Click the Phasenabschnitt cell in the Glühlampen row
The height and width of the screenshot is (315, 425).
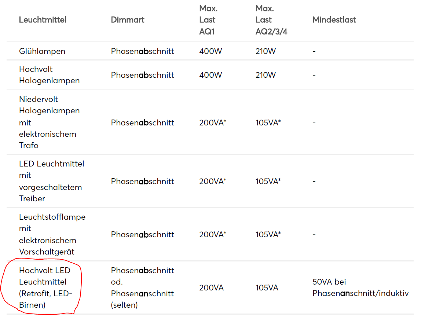pos(142,51)
